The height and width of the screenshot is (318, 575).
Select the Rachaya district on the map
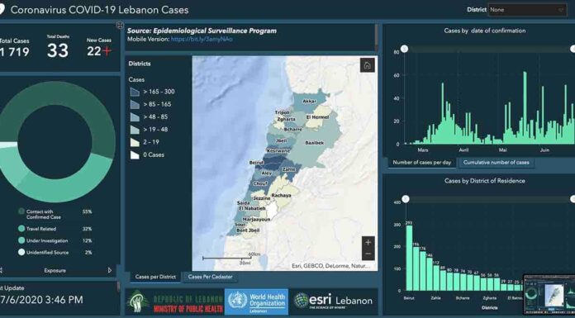[x=281, y=196]
